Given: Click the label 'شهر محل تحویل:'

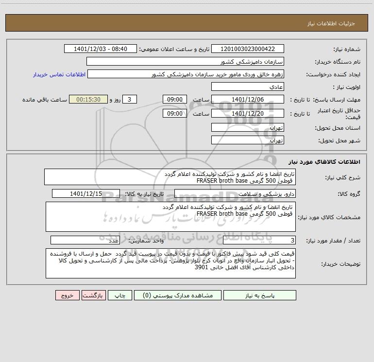Looking at the screenshot, I should [x=340, y=141].
